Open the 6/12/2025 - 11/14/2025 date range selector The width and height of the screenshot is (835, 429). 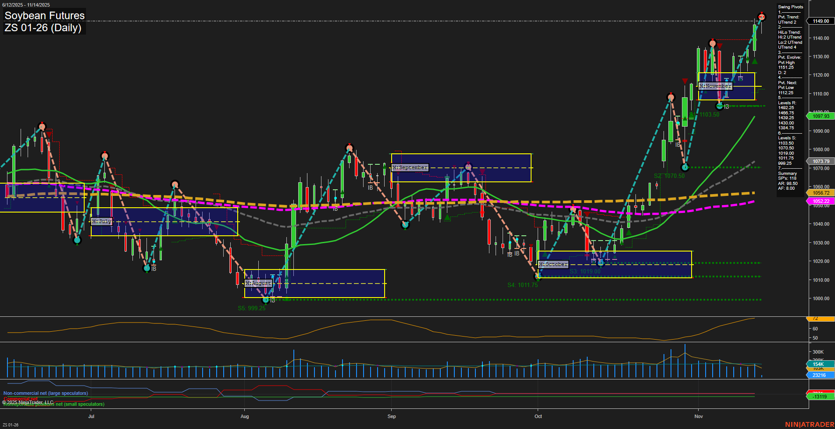click(x=26, y=4)
